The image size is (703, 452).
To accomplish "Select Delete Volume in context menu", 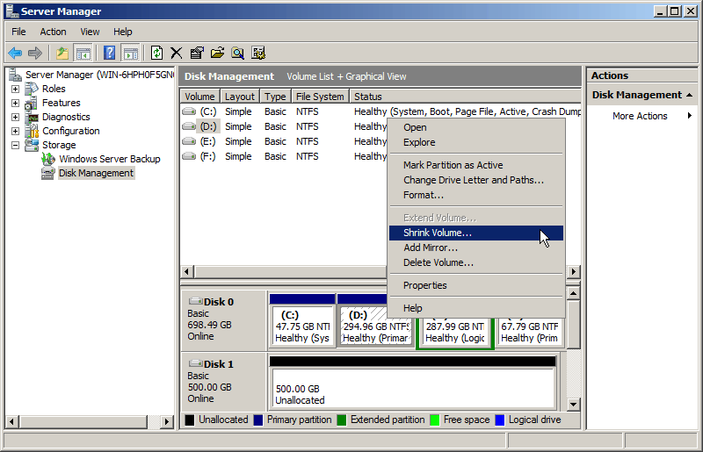I will tap(438, 262).
